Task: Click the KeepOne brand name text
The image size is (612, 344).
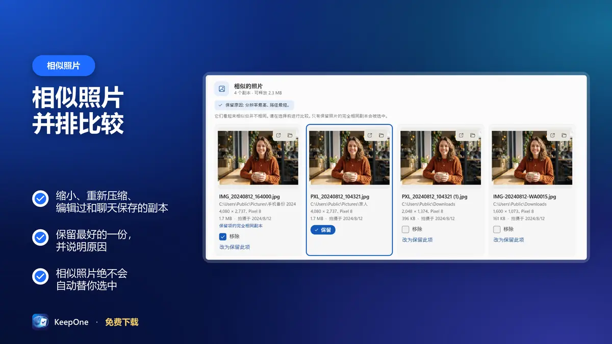Action: pos(71,322)
